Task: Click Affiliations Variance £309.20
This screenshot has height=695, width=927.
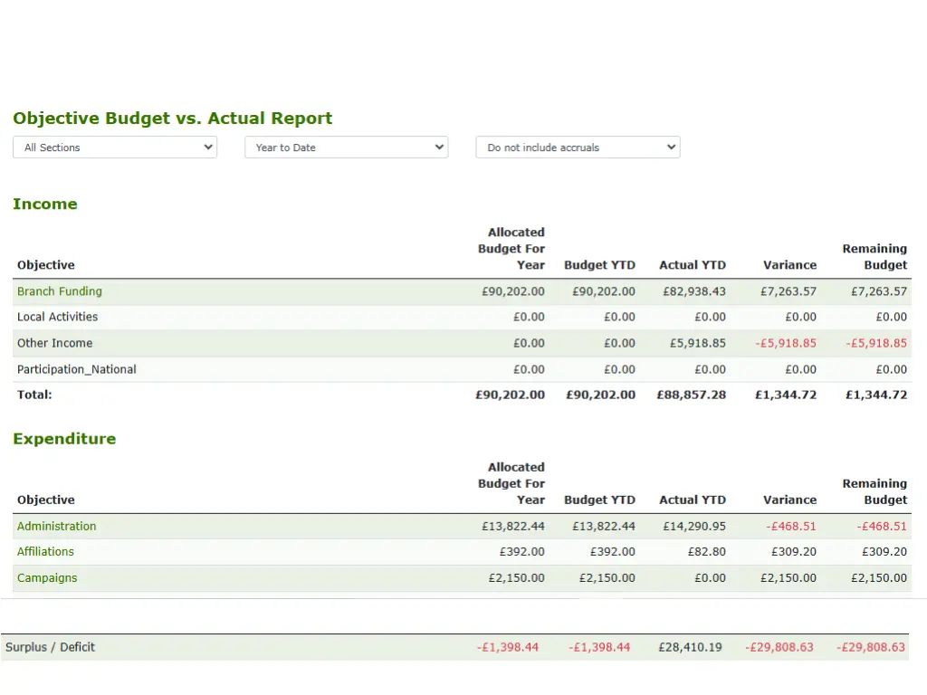Action: tap(793, 551)
